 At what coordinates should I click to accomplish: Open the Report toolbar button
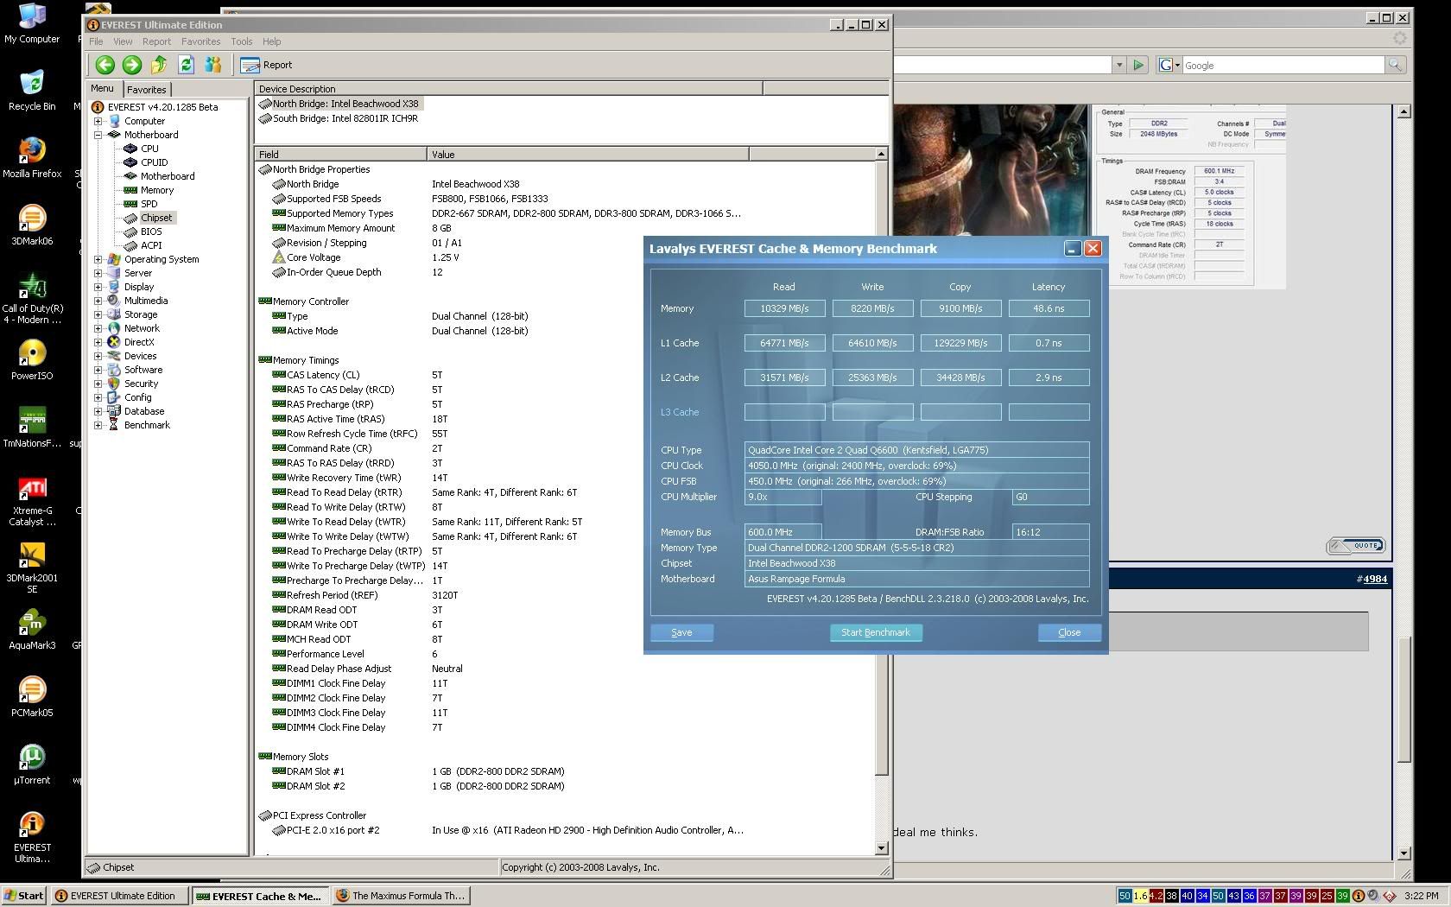(x=267, y=65)
